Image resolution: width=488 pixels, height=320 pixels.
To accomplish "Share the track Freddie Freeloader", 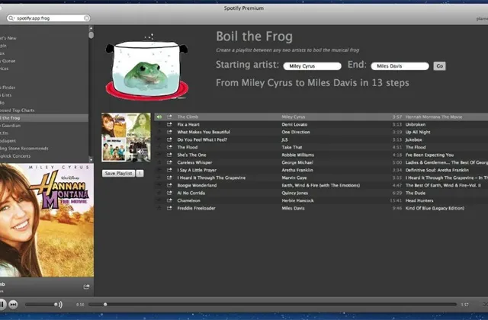I will click(x=169, y=208).
